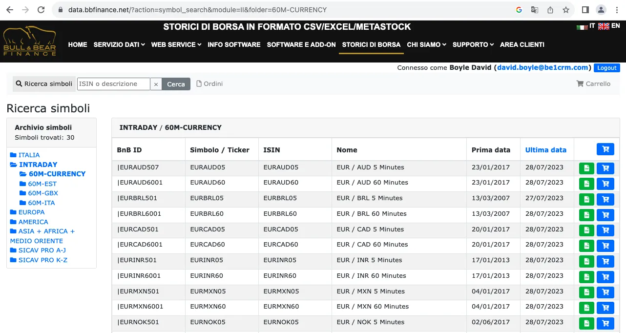The width and height of the screenshot is (626, 333).
Task: Click the browser address bar URL
Action: coord(197,10)
